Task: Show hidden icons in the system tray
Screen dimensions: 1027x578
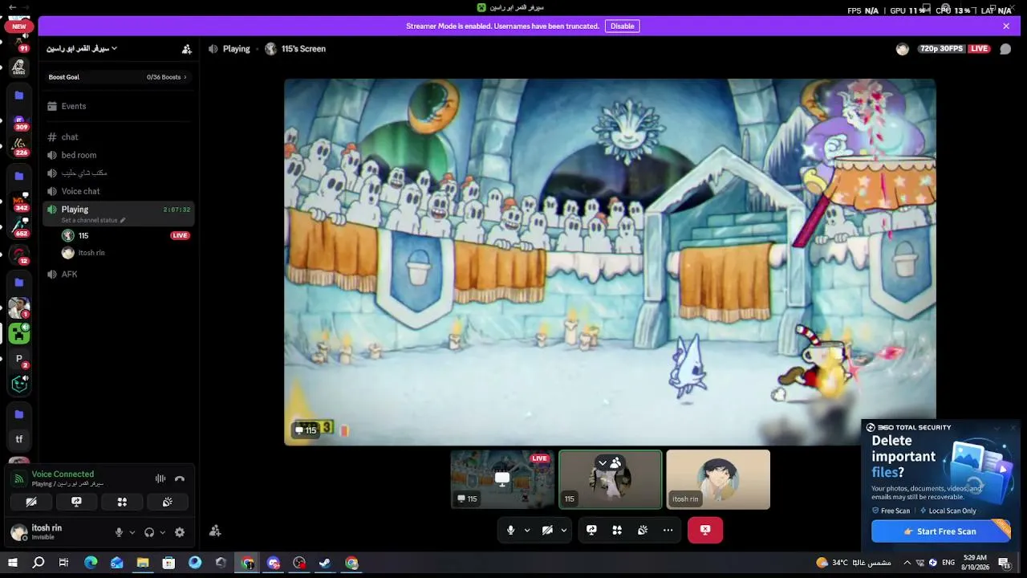Action: click(907, 563)
